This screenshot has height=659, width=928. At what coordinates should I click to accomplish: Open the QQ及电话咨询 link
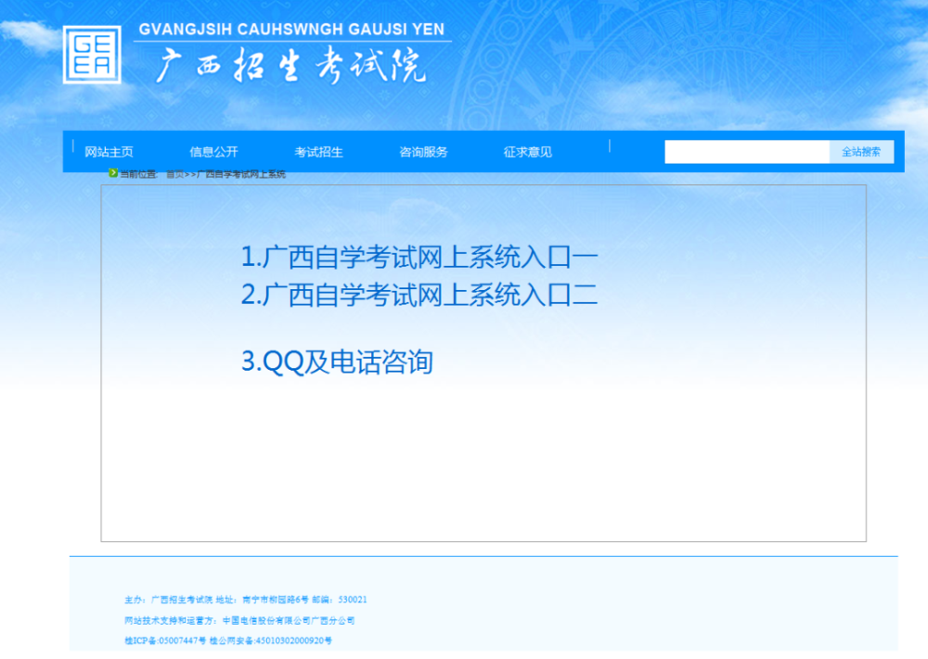(x=340, y=362)
